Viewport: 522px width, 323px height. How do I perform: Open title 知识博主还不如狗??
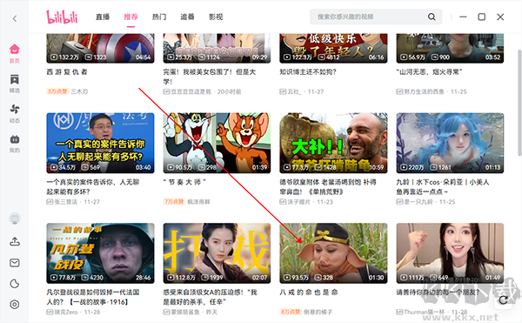[x=308, y=72]
